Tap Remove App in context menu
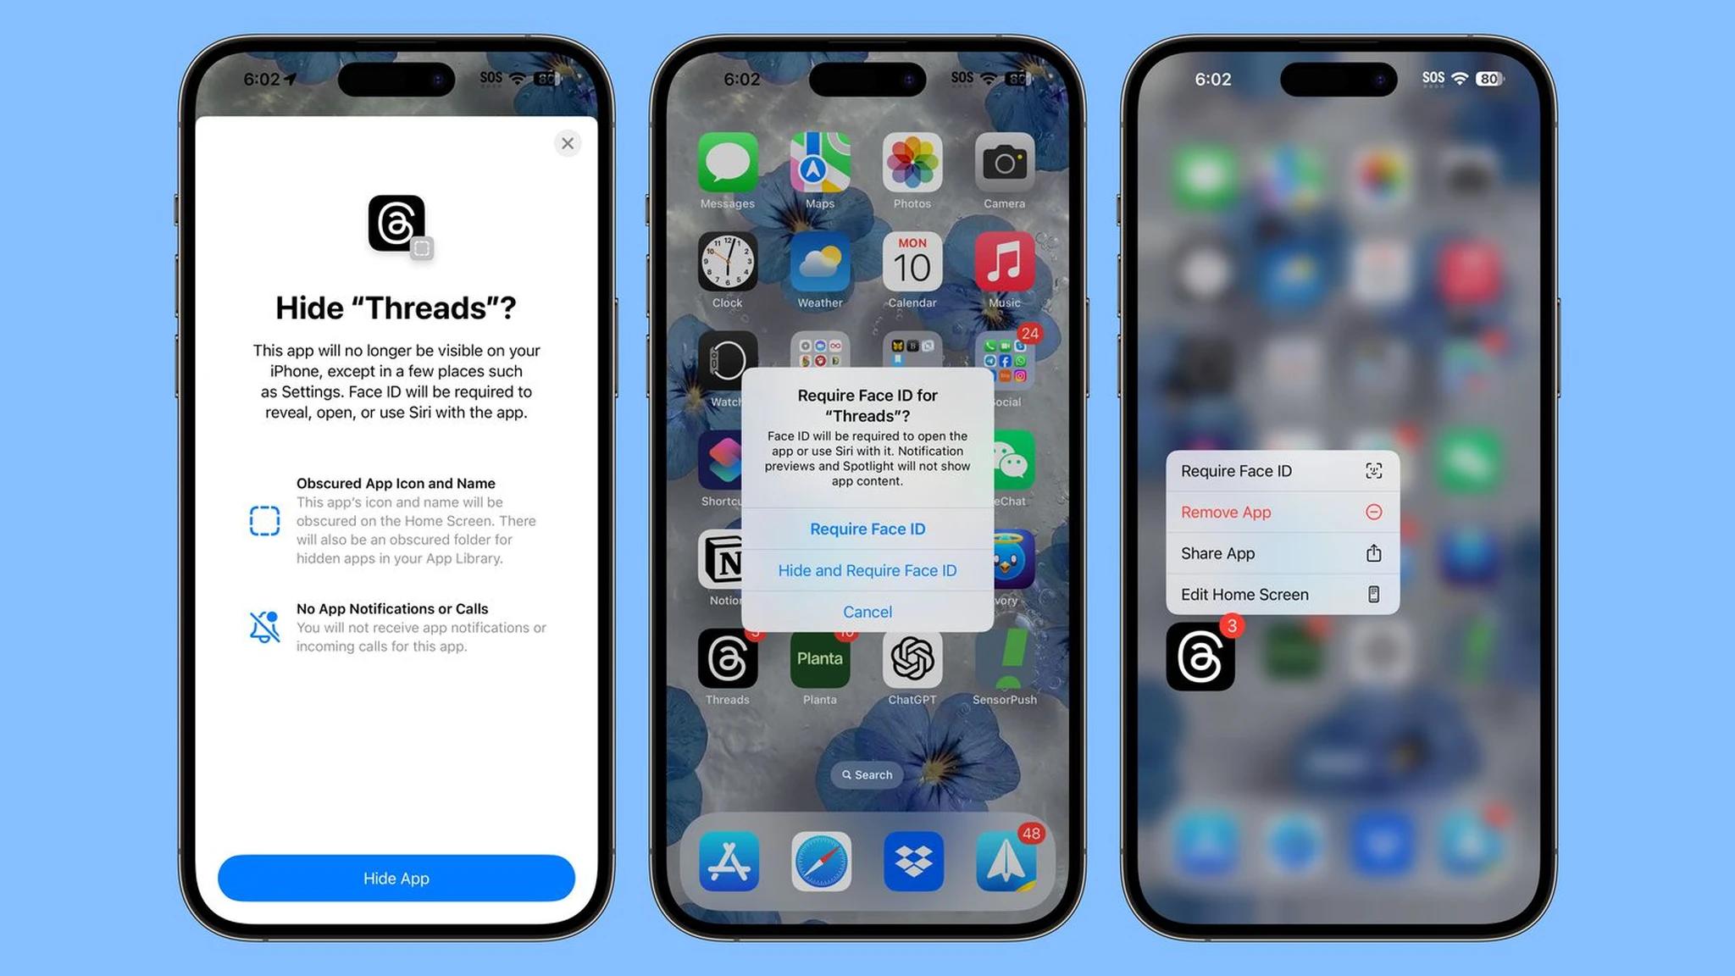1735x976 pixels. coord(1282,511)
